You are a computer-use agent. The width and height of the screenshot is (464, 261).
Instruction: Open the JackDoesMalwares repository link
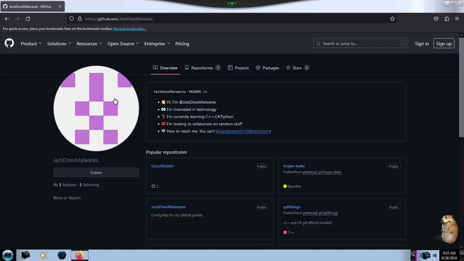click(168, 207)
